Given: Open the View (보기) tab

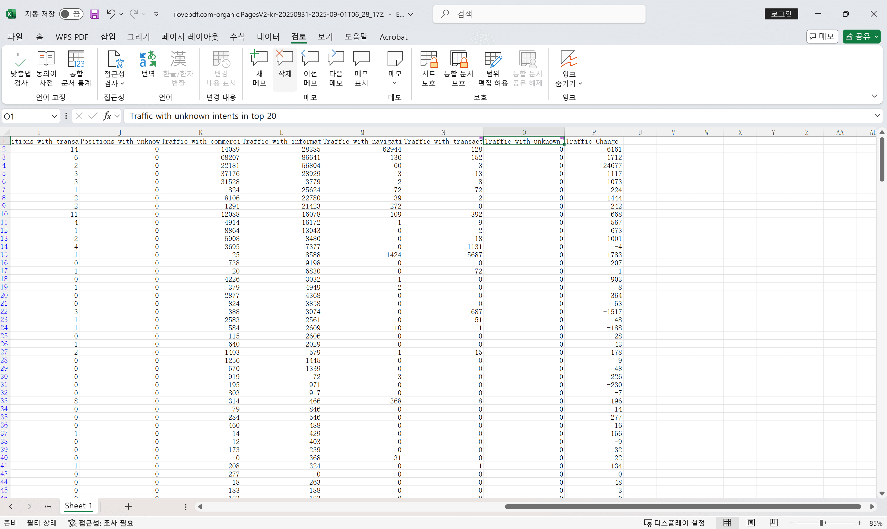Looking at the screenshot, I should [325, 37].
